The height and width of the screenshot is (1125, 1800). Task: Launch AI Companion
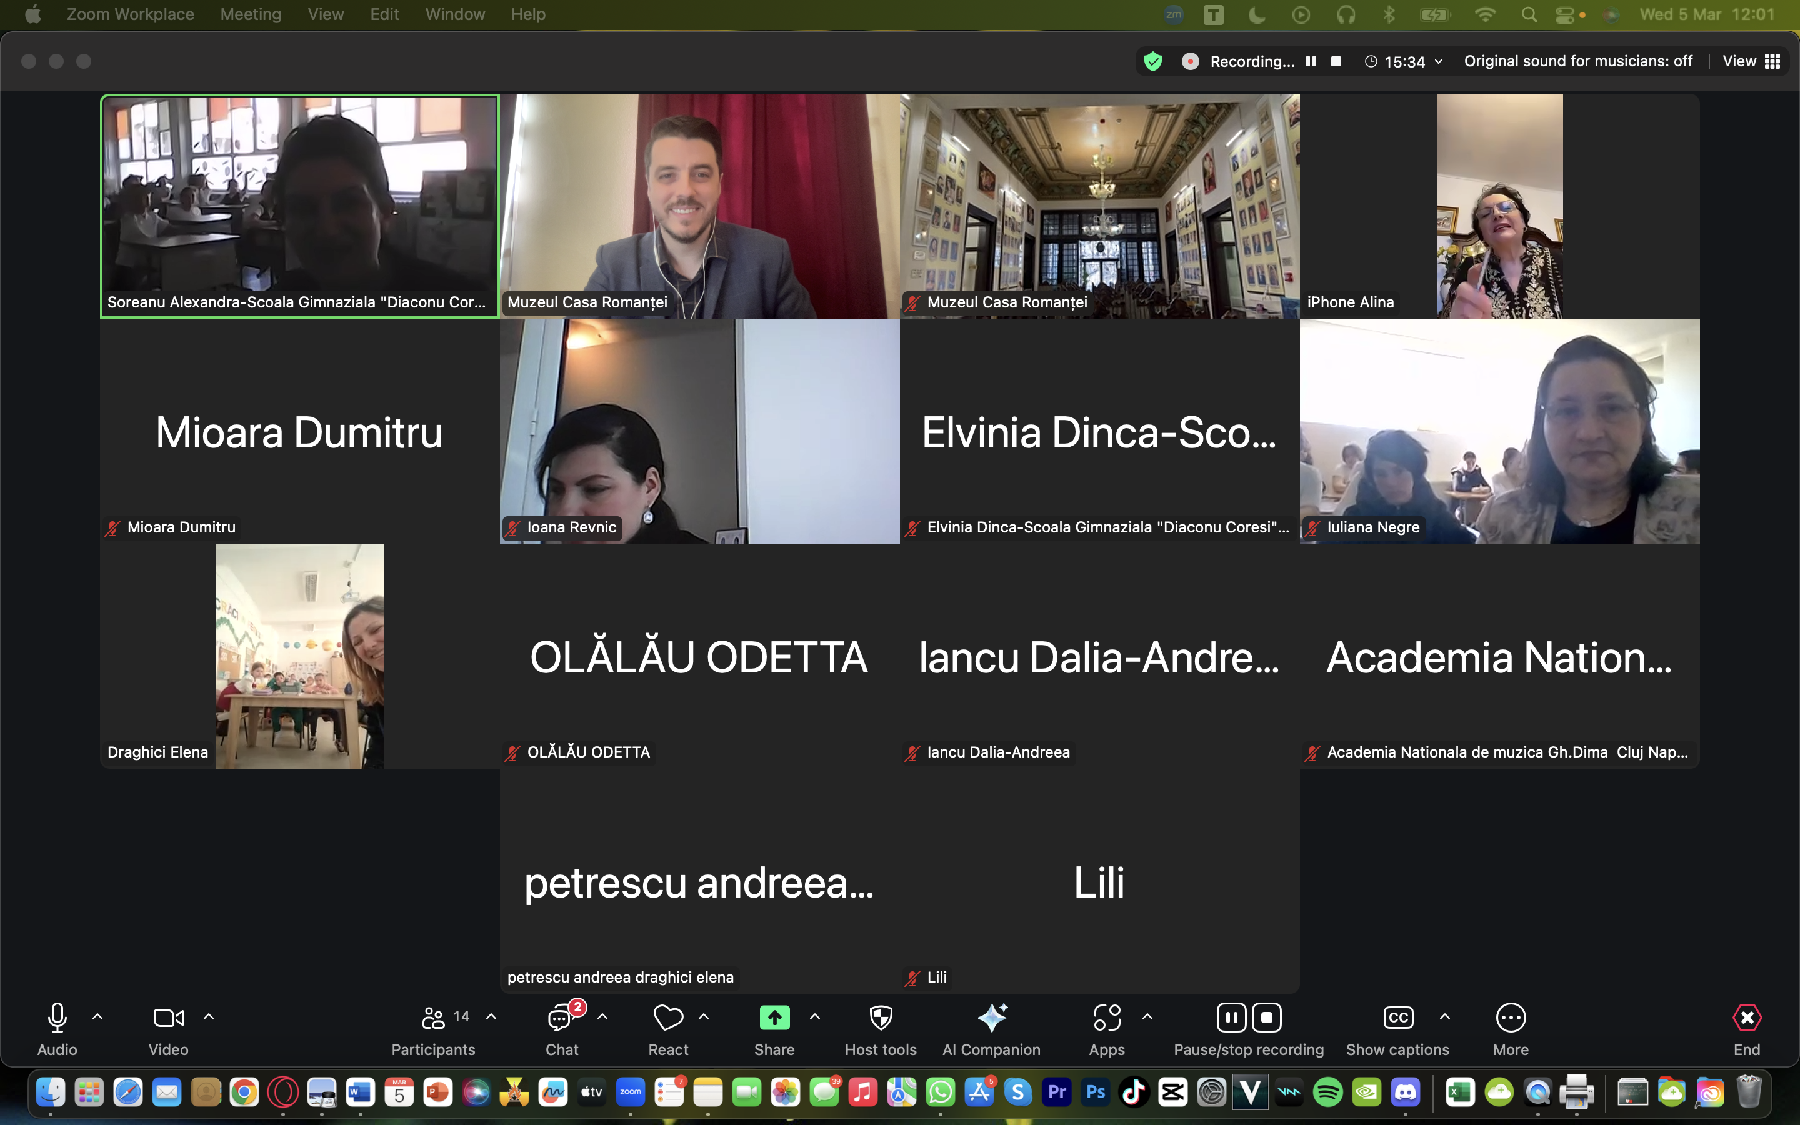[x=991, y=1017]
